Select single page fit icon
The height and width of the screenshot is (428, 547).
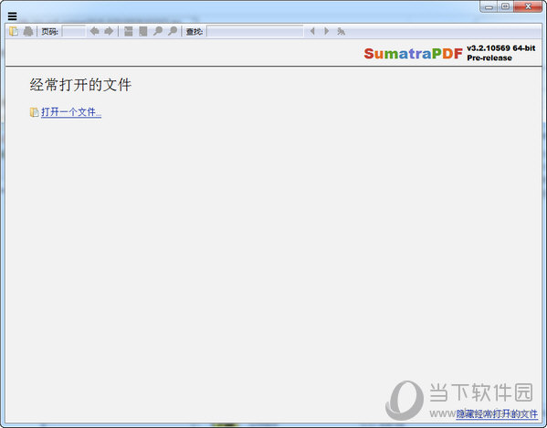tap(143, 31)
